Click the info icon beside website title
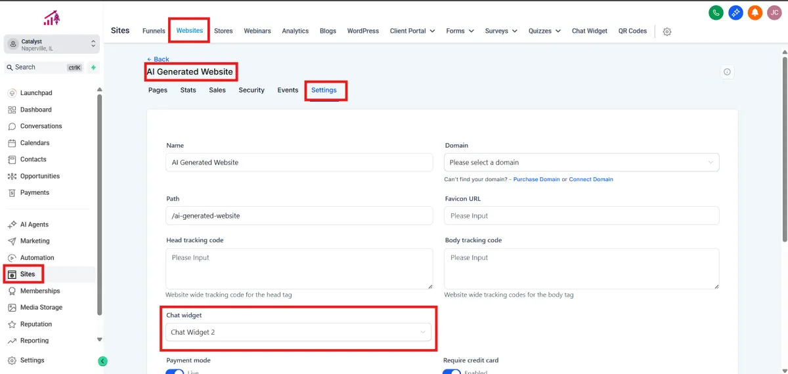The height and width of the screenshot is (374, 788). (727, 72)
